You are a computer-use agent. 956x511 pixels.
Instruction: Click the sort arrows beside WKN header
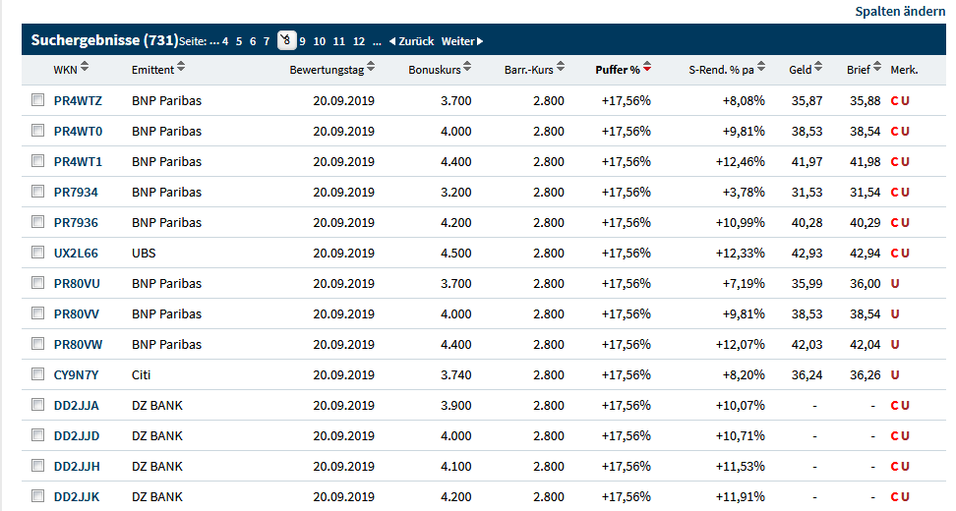84,68
